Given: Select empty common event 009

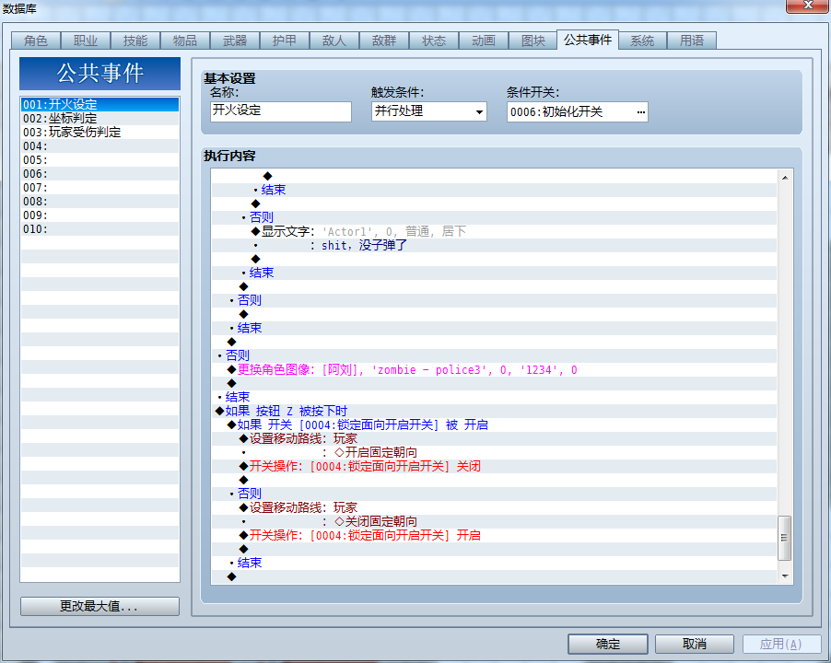Looking at the screenshot, I should pos(99,215).
